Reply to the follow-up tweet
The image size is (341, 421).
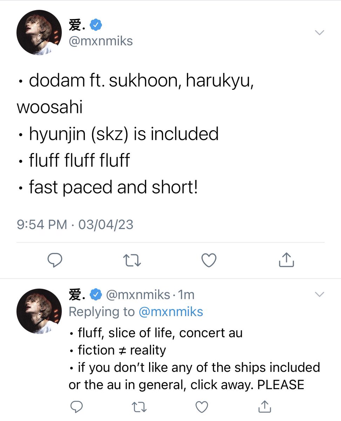tap(76, 407)
